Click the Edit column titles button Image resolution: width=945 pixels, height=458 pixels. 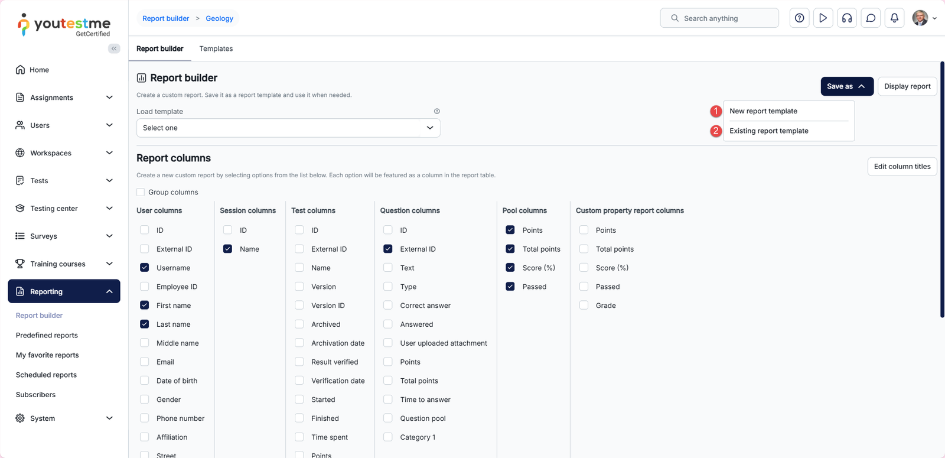coord(902,167)
